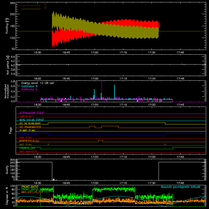The height and width of the screenshot is (209, 209).
Task: Click the MAX_DET_VS_TOT legend label
Action: 32,192
